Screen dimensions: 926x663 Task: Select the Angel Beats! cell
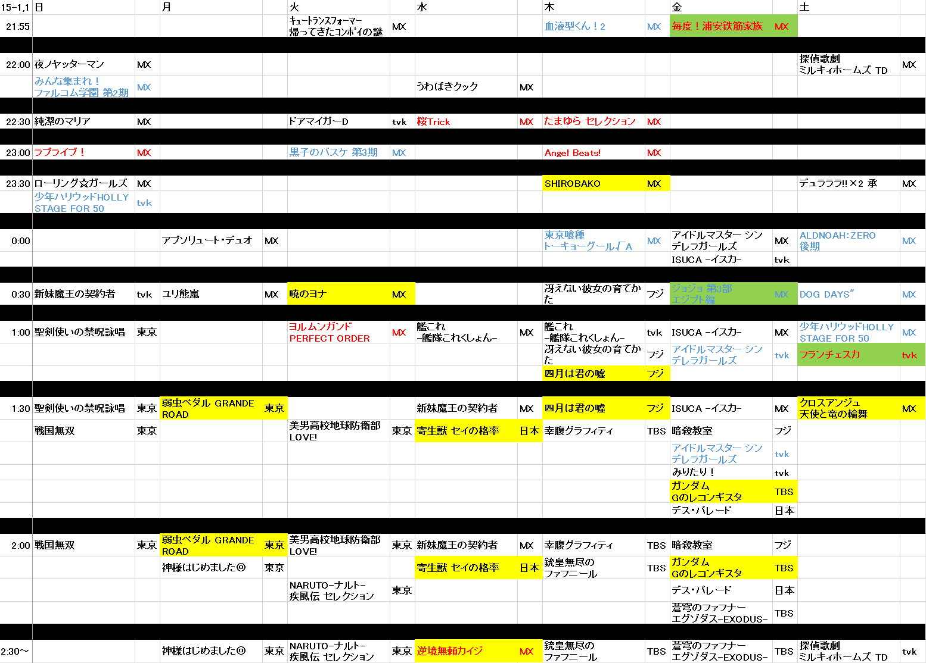pyautogui.click(x=593, y=152)
